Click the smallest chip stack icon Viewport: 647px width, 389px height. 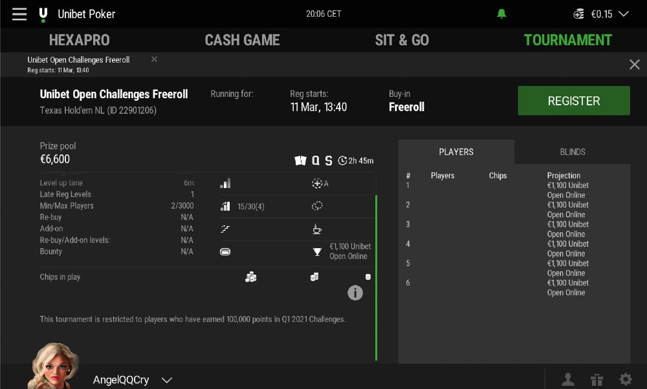(x=368, y=277)
